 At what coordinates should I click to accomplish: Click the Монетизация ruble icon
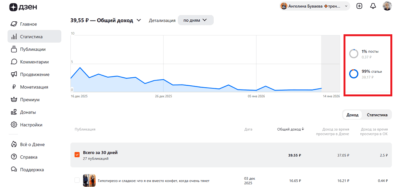coord(14,87)
